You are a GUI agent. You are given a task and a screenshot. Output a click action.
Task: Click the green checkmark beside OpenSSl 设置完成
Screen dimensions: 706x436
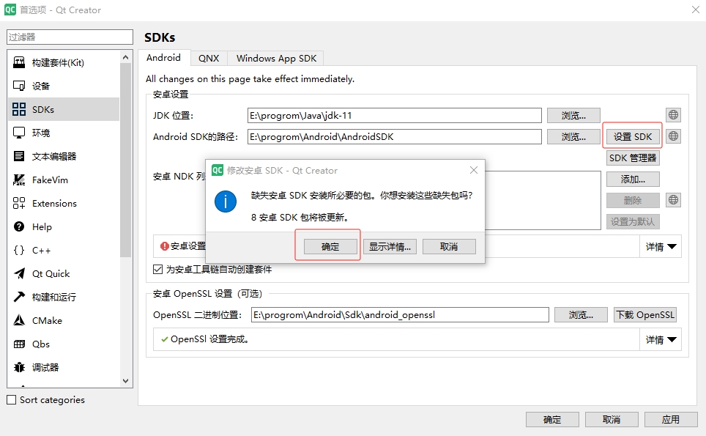(x=165, y=339)
